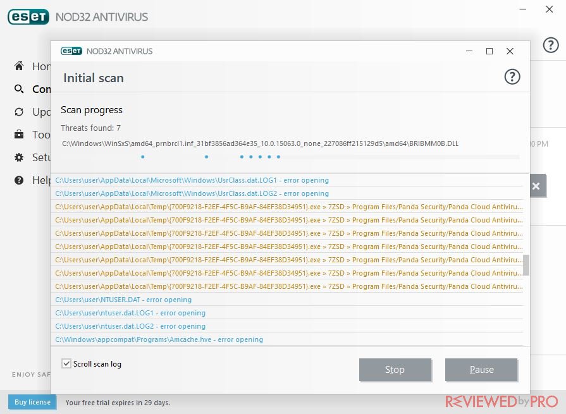Click the Home house icon in main window sidebar

(19, 66)
